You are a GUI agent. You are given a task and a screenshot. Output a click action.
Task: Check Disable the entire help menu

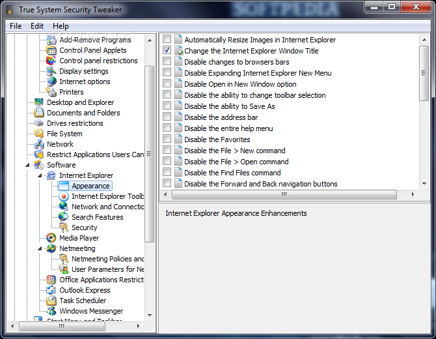point(167,128)
